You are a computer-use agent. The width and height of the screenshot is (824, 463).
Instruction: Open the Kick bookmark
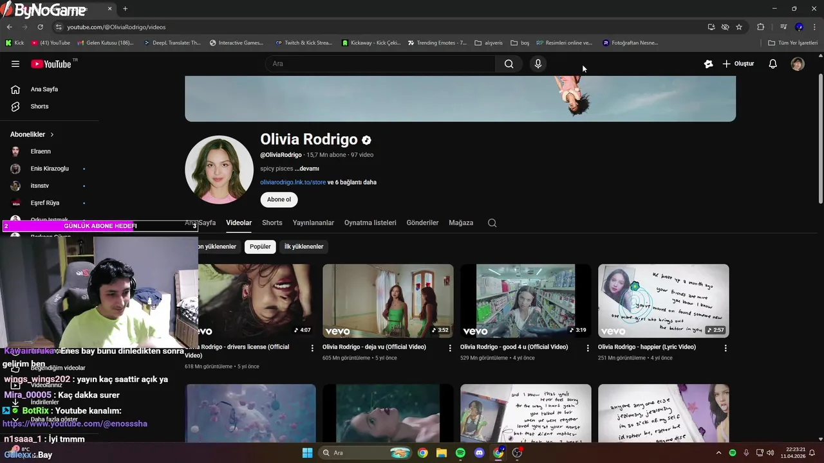coord(14,43)
